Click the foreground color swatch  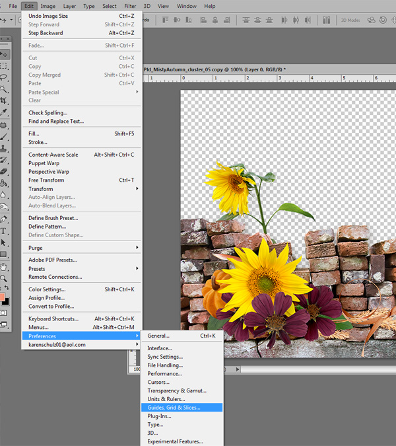pos(3,297)
